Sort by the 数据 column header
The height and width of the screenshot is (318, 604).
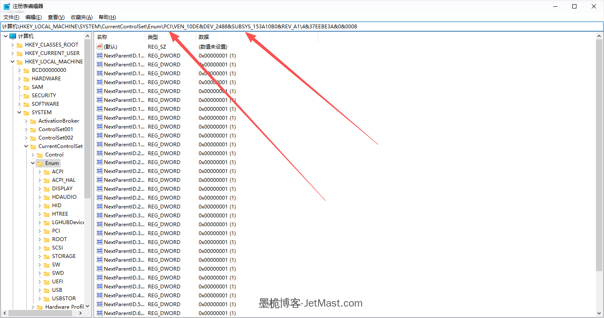257,37
